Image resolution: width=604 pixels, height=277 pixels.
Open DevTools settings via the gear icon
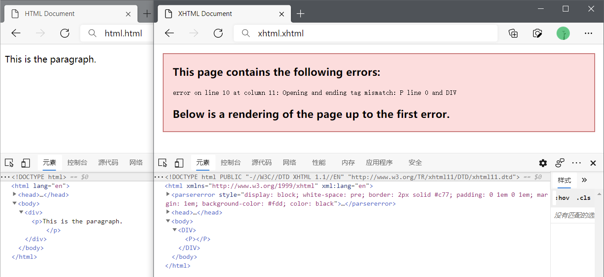pos(543,163)
